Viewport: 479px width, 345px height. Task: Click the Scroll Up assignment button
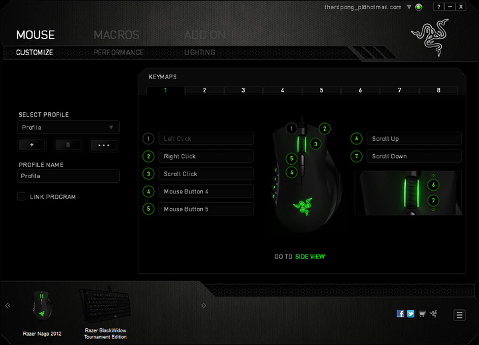click(x=414, y=139)
